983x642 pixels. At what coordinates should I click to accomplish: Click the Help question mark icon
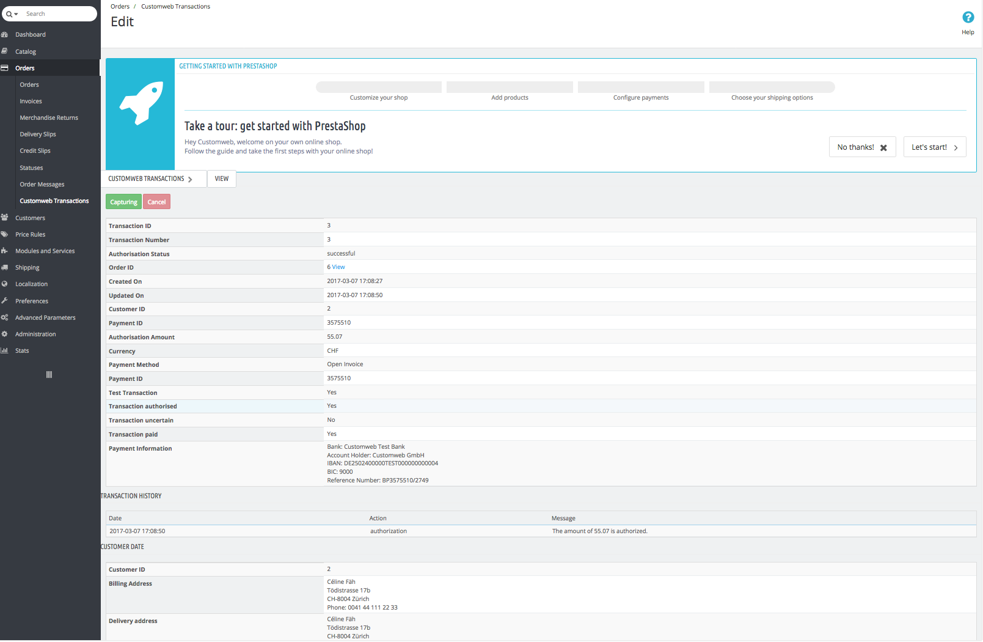pos(968,18)
